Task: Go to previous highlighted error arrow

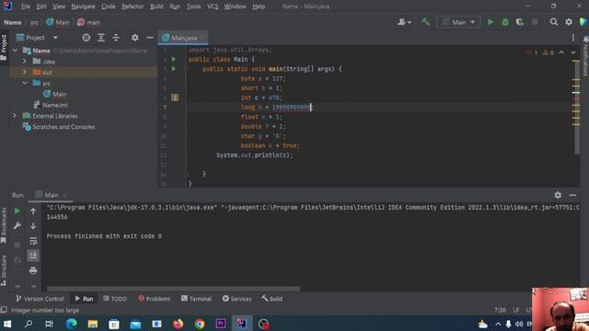Action: pos(561,52)
